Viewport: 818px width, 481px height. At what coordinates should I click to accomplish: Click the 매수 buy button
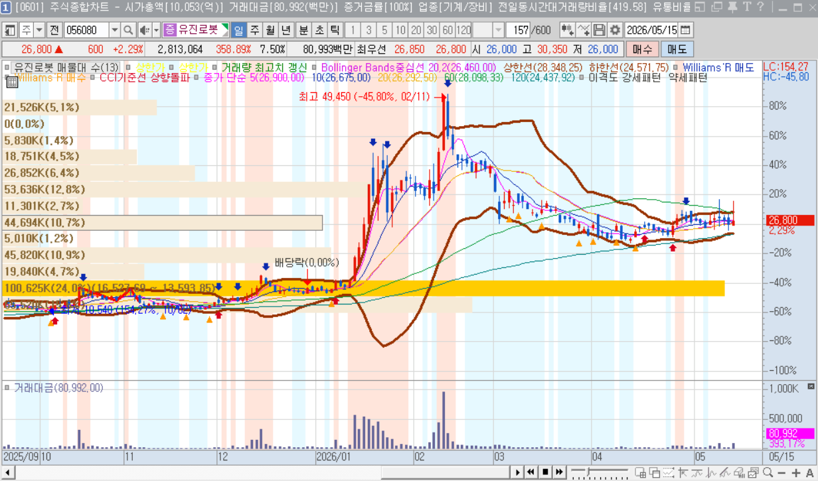642,49
